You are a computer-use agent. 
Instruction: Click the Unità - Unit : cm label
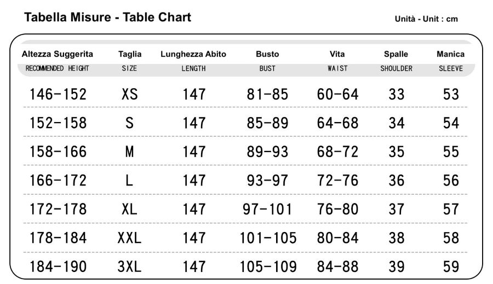[426, 19]
